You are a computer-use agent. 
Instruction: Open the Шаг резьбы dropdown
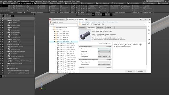104,51
